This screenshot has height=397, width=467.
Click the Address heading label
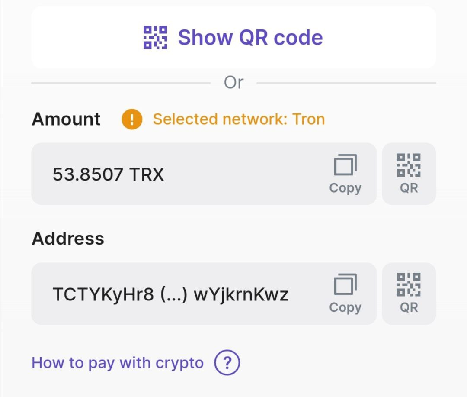coord(68,239)
